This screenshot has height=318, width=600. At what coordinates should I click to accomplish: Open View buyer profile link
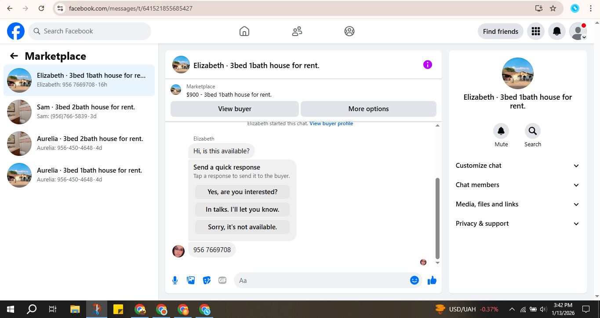tap(331, 123)
